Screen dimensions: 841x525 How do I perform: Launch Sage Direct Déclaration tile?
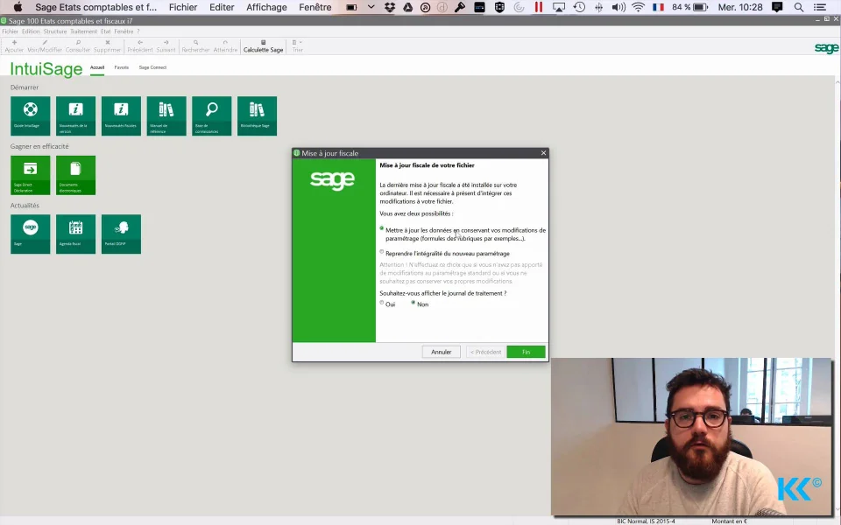point(30,175)
